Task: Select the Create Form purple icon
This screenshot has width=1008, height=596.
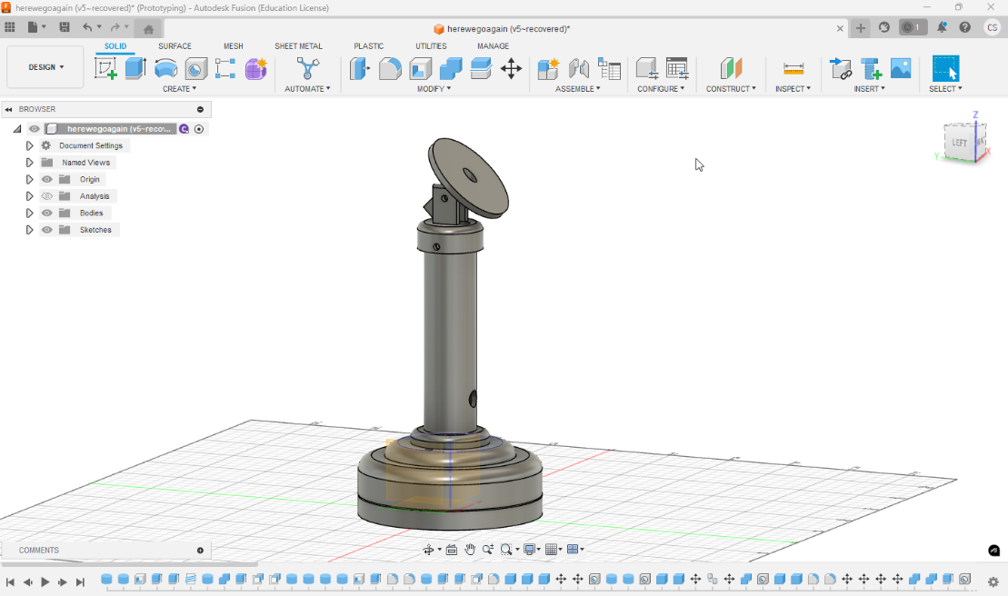Action: [255, 68]
